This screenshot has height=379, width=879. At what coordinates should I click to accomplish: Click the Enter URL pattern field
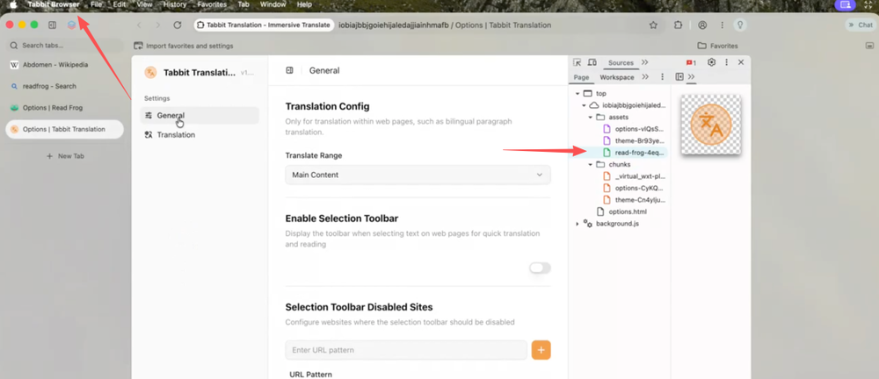pos(405,350)
